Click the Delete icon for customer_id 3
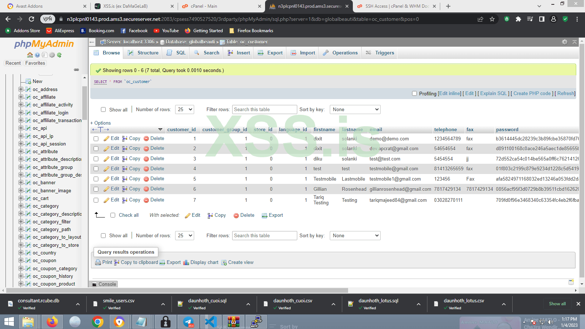 pos(146,159)
